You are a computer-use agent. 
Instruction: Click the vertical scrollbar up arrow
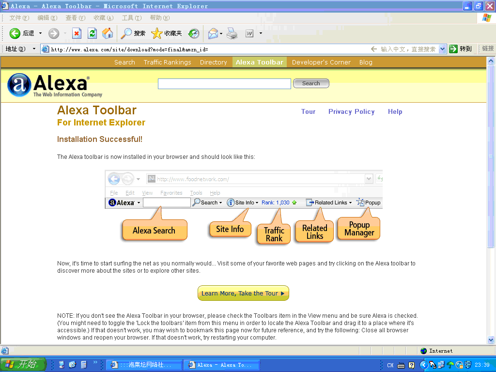coord(491,61)
